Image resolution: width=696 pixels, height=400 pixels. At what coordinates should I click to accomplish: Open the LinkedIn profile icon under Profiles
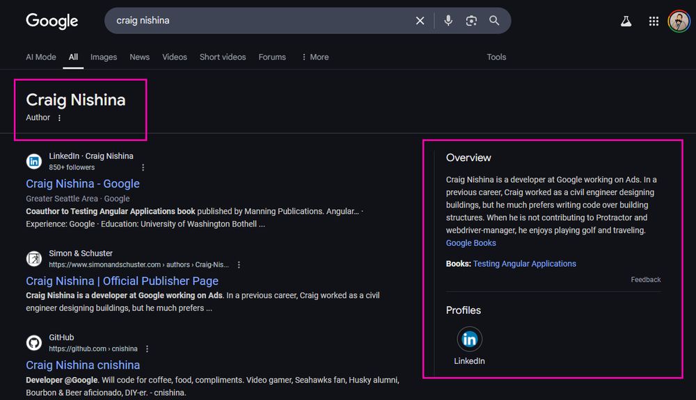(x=469, y=340)
